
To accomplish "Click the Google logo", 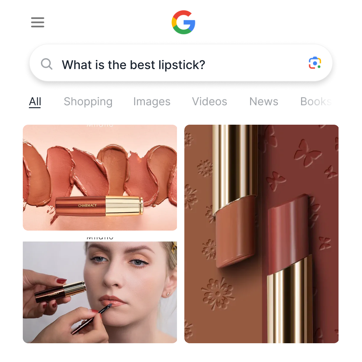I will coord(183,22).
